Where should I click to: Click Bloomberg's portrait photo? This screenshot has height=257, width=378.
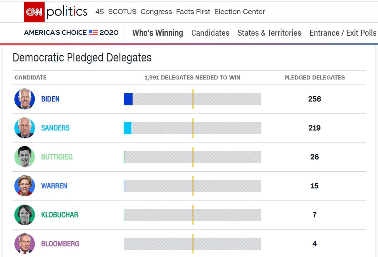[x=25, y=243]
